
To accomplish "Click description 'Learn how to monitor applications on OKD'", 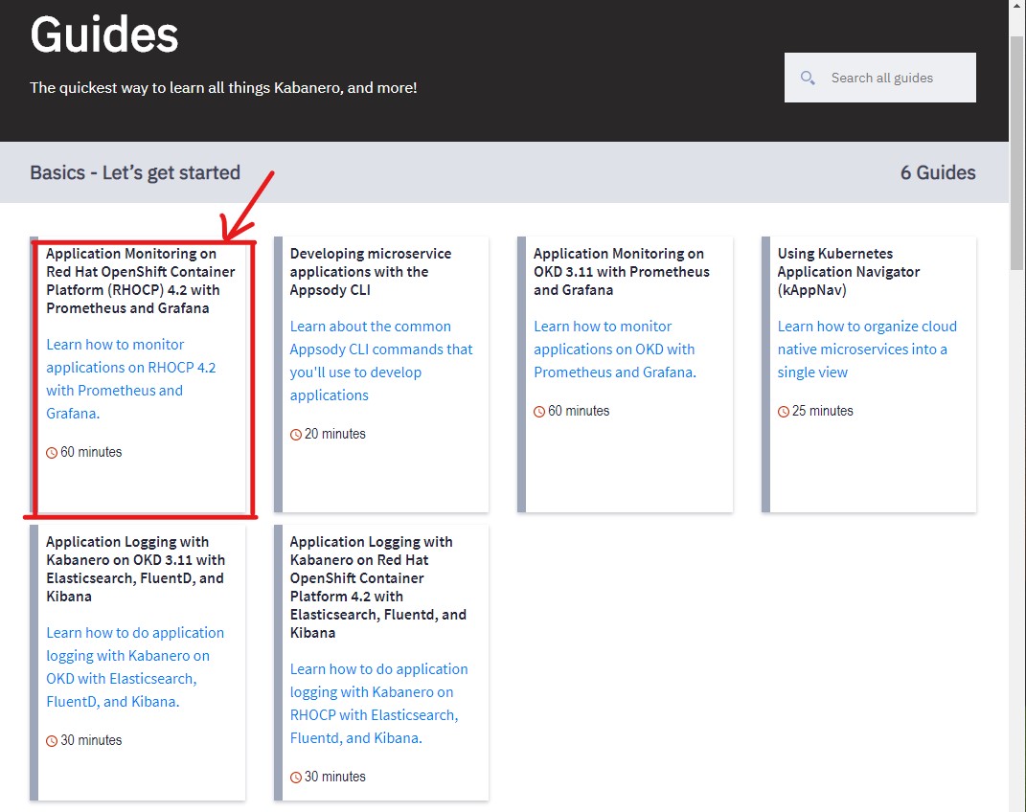I will click(x=614, y=350).
